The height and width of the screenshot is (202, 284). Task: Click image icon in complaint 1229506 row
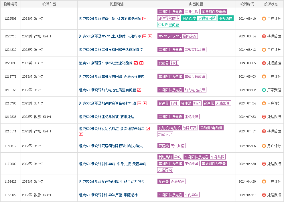click(x=144, y=19)
